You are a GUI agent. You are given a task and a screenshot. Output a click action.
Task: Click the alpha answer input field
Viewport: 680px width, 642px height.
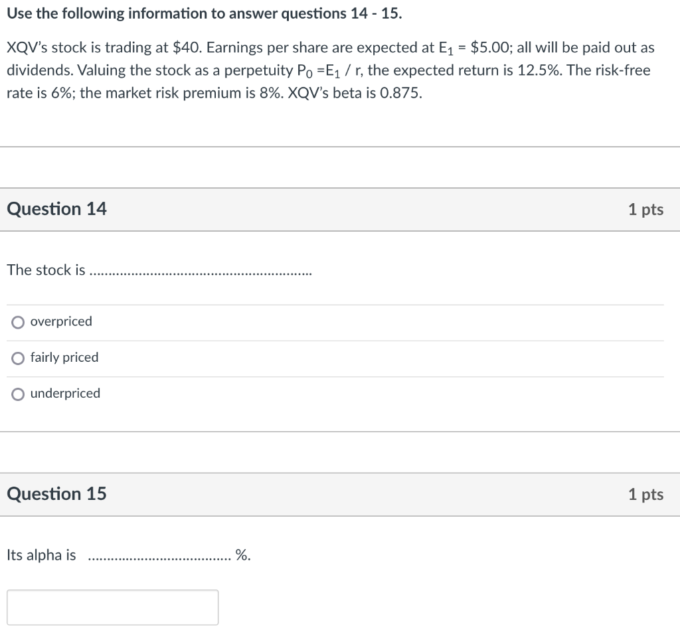click(113, 606)
